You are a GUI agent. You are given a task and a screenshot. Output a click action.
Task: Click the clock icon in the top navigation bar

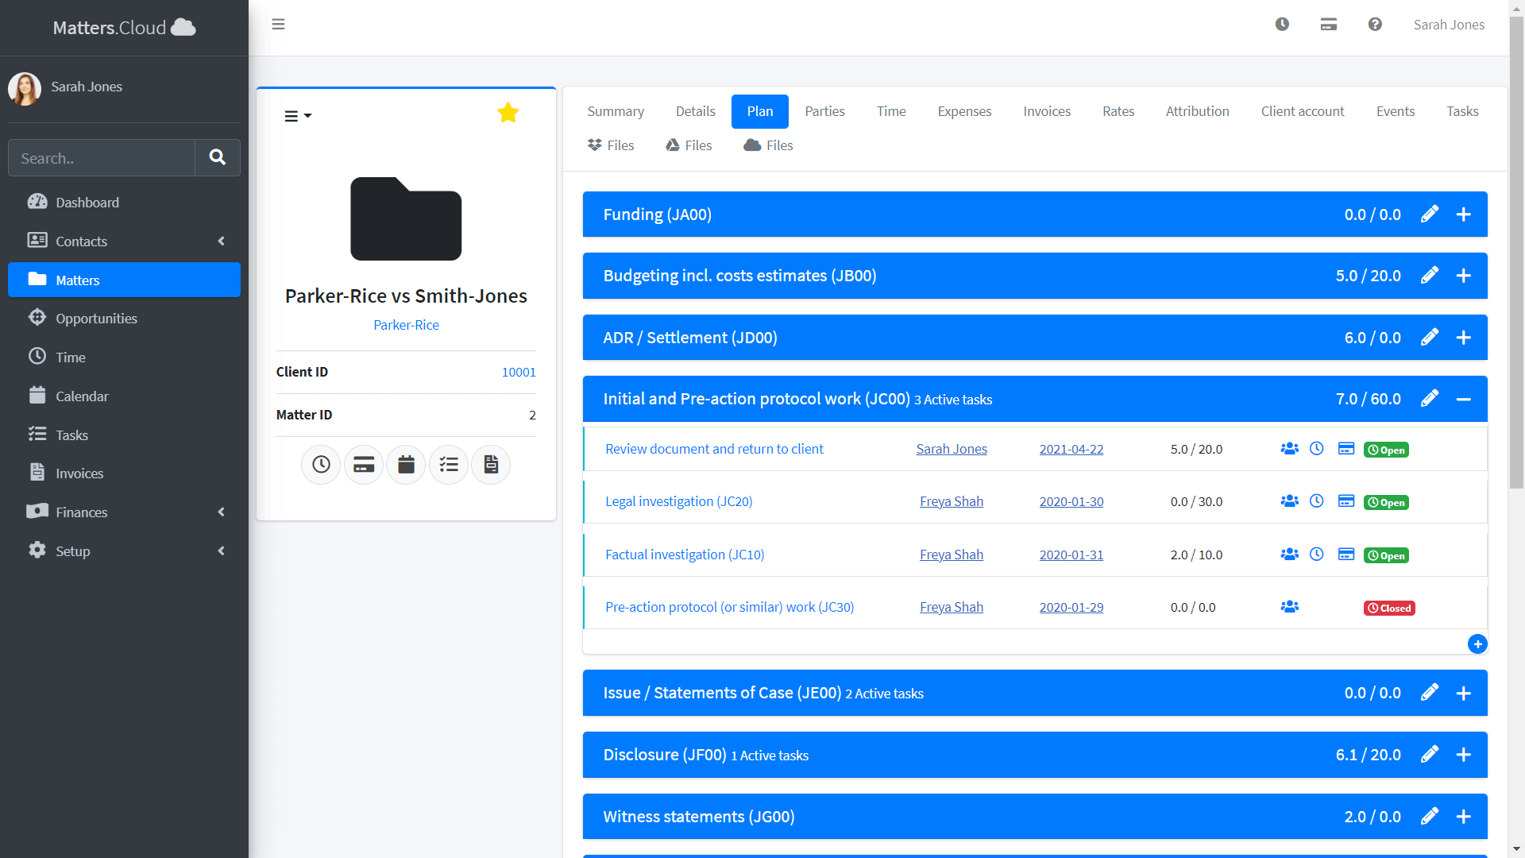(1282, 24)
